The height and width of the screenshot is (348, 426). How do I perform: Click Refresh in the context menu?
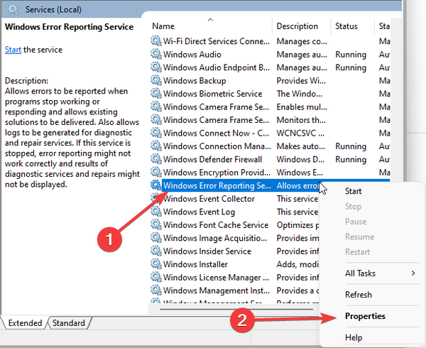point(358,295)
